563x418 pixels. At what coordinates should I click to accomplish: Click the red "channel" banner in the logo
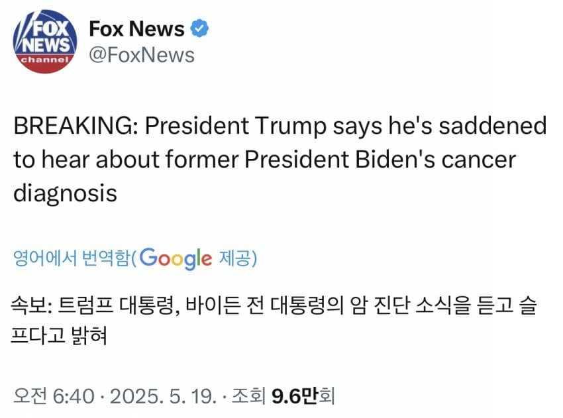click(x=44, y=60)
